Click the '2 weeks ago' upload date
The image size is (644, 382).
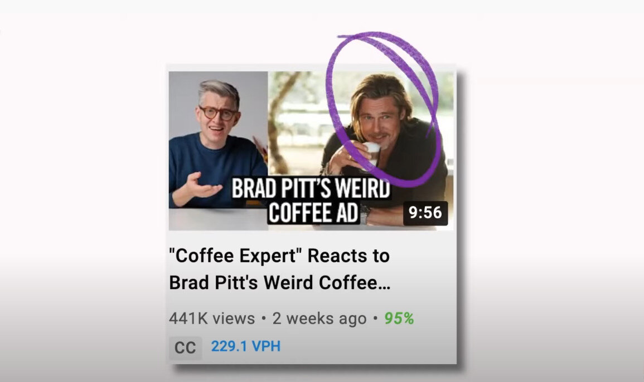[x=319, y=319]
